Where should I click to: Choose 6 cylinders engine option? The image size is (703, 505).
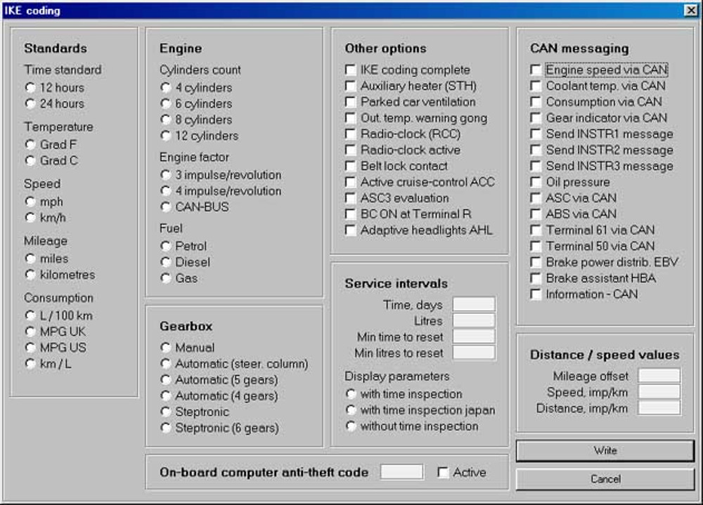point(166,104)
